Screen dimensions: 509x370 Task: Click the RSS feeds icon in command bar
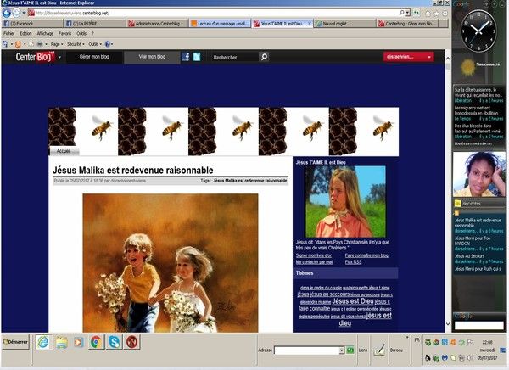click(18, 44)
